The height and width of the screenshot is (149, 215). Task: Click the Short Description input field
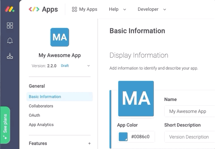click(x=190, y=137)
